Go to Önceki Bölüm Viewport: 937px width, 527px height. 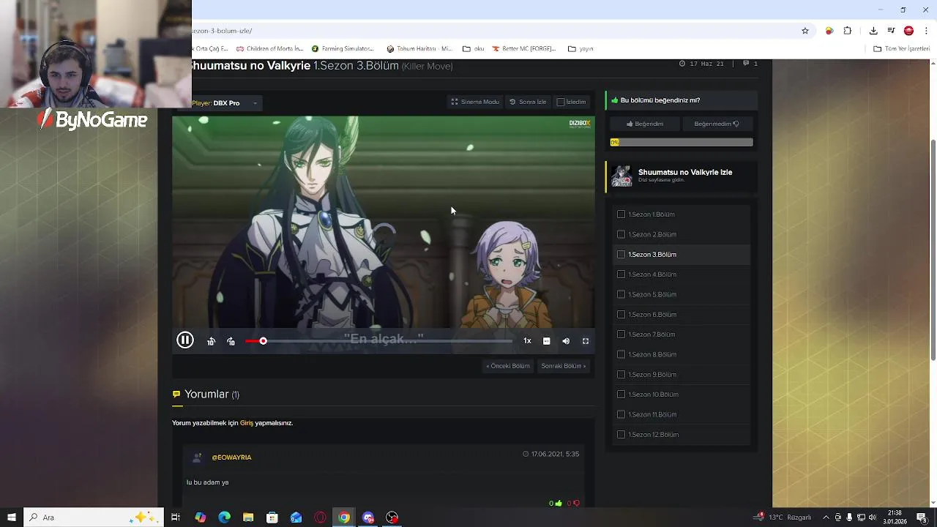point(507,366)
